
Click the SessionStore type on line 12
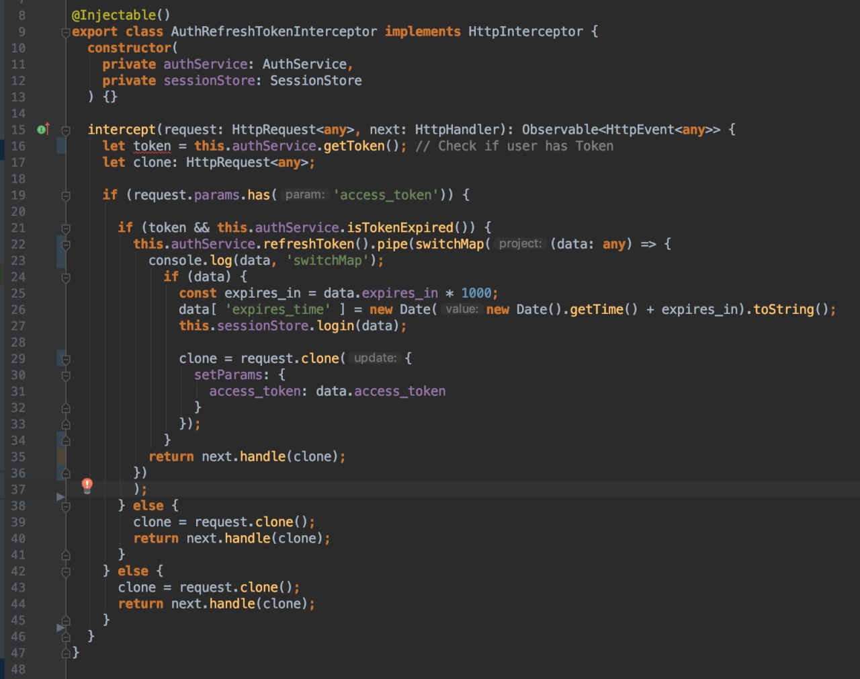[x=316, y=81]
